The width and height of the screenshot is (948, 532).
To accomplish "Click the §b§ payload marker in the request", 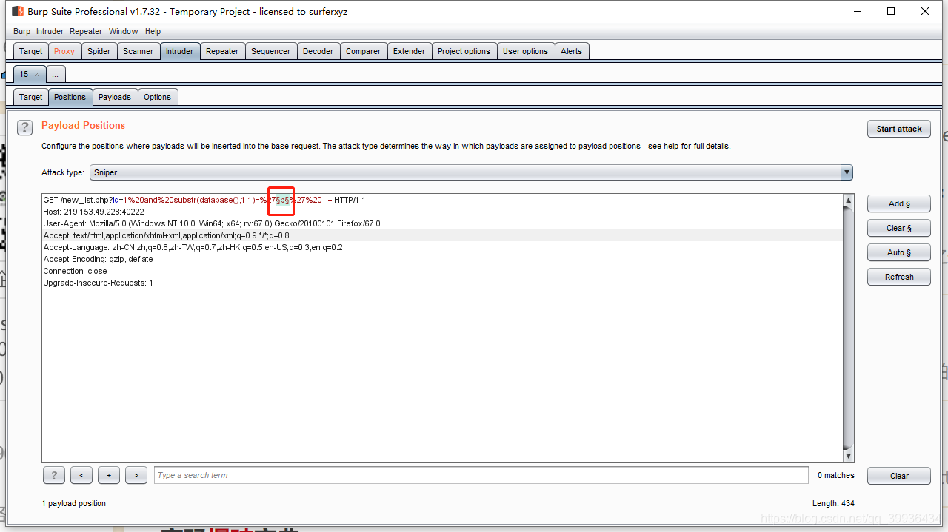I will pos(282,200).
